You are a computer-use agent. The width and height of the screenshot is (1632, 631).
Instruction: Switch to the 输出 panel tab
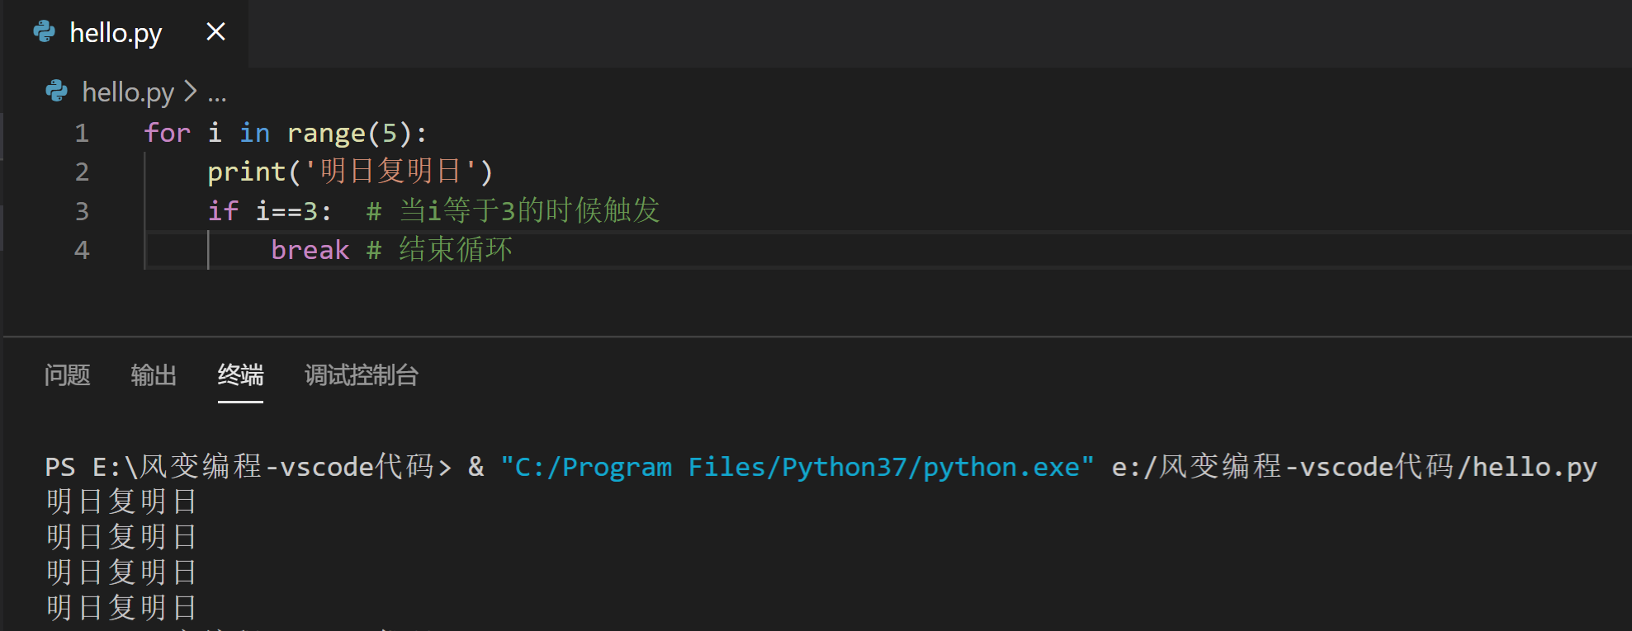click(154, 375)
